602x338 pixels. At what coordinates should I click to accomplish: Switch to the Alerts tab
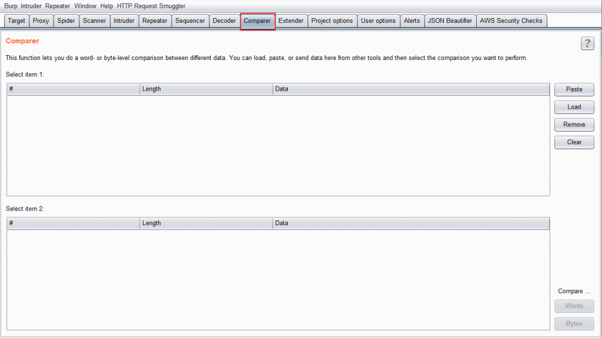412,21
